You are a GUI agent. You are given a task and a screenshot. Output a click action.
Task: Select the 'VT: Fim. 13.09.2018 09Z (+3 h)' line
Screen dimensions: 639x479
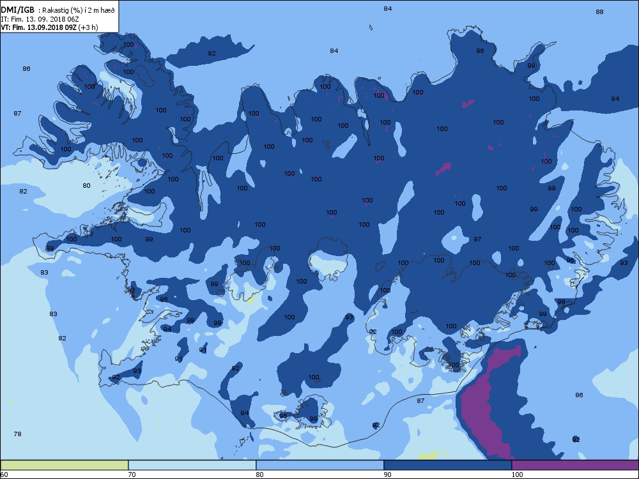[x=49, y=27]
